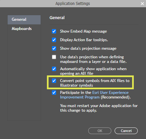This screenshot has height=139, width=146.
Task: Uncheck Show Embed Map message
Action: point(54,31)
